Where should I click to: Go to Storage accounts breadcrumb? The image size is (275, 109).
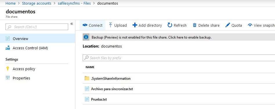point(37,3)
